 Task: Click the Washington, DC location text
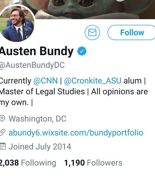37,119
